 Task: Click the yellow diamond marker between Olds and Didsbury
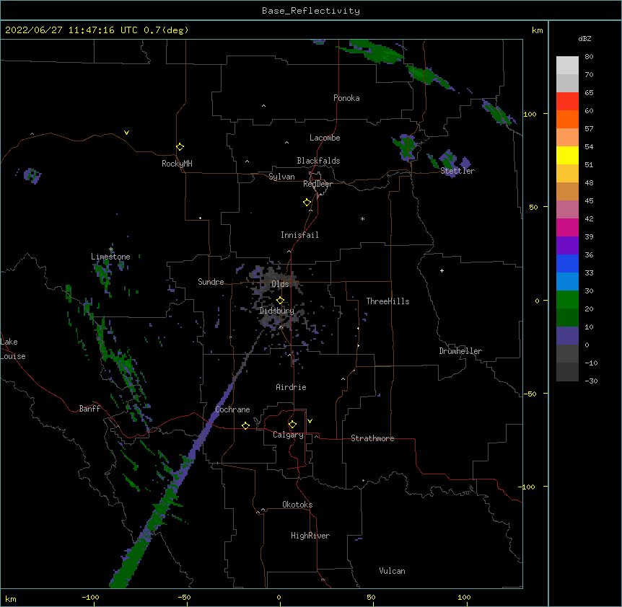pyautogui.click(x=280, y=300)
